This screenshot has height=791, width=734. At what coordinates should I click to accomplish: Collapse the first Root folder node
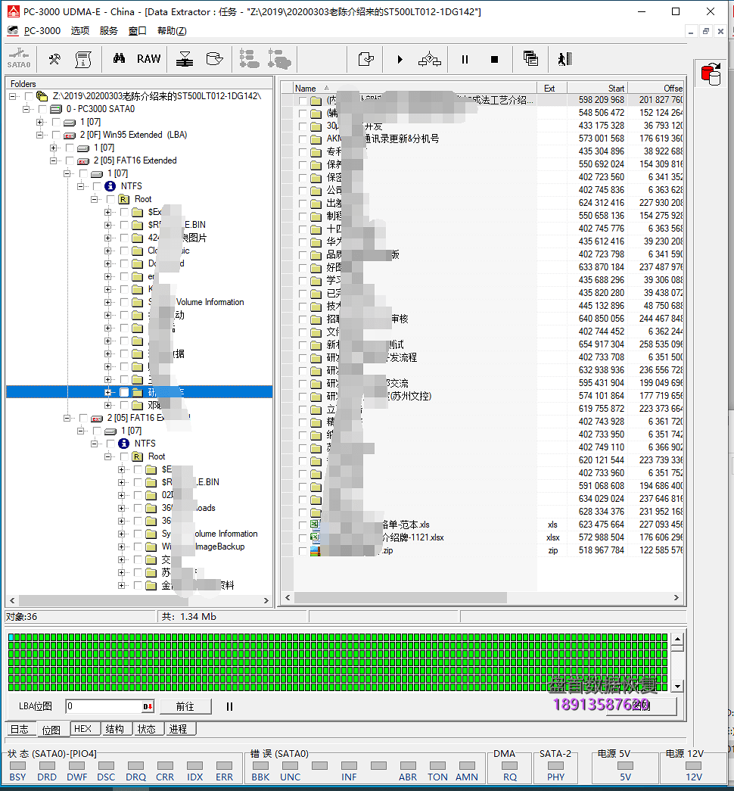tap(94, 199)
